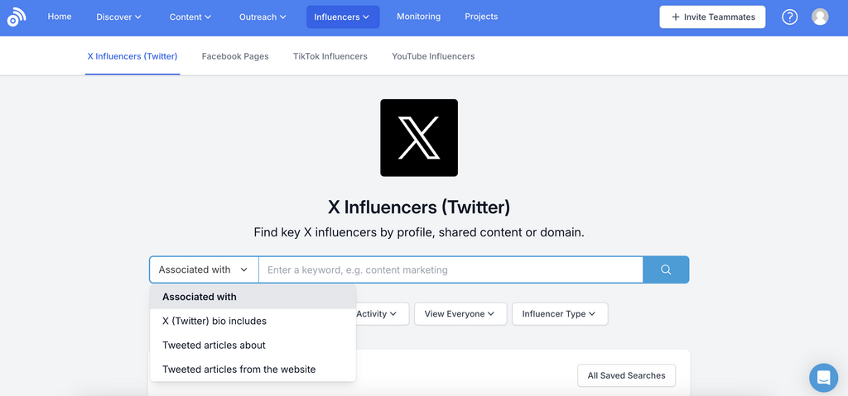Expand the Discover menu
The height and width of the screenshot is (396, 848).
[x=118, y=17]
